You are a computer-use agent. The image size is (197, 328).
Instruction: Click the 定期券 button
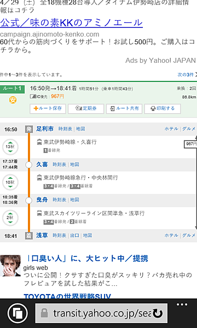click(x=86, y=109)
